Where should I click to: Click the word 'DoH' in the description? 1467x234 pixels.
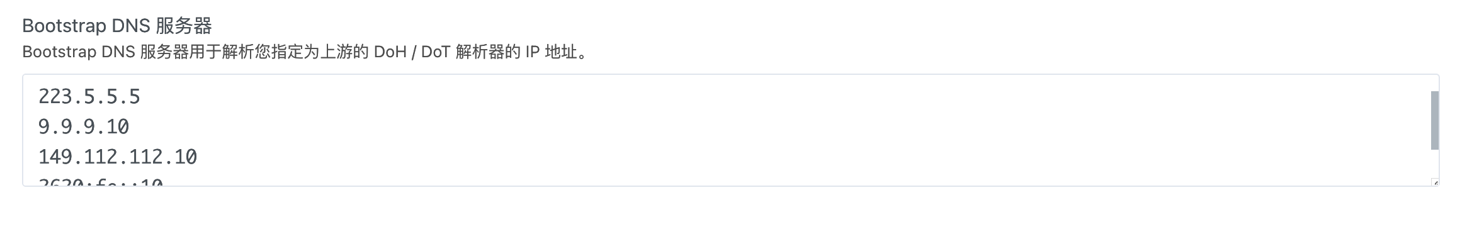click(390, 52)
